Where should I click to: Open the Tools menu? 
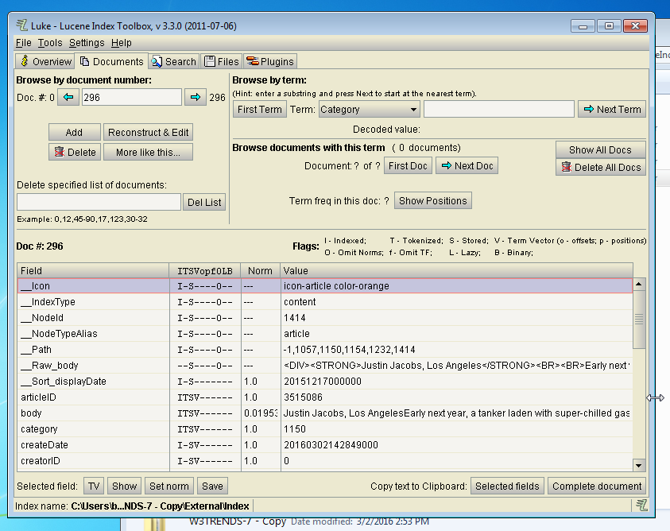(x=50, y=43)
